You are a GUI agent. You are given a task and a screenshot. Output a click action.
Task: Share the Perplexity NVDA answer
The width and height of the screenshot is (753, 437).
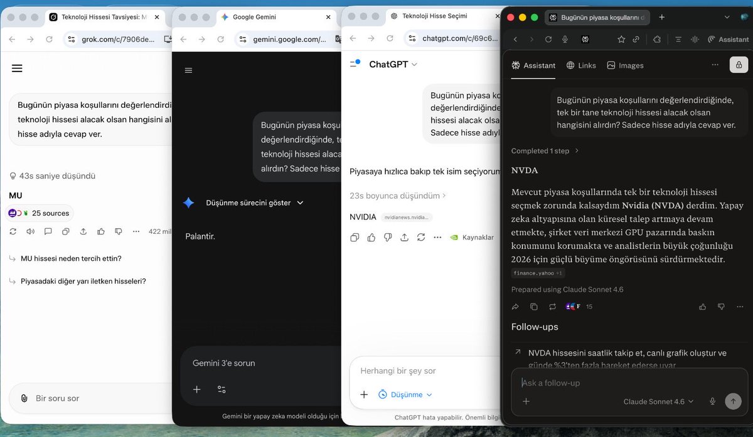pyautogui.click(x=515, y=307)
